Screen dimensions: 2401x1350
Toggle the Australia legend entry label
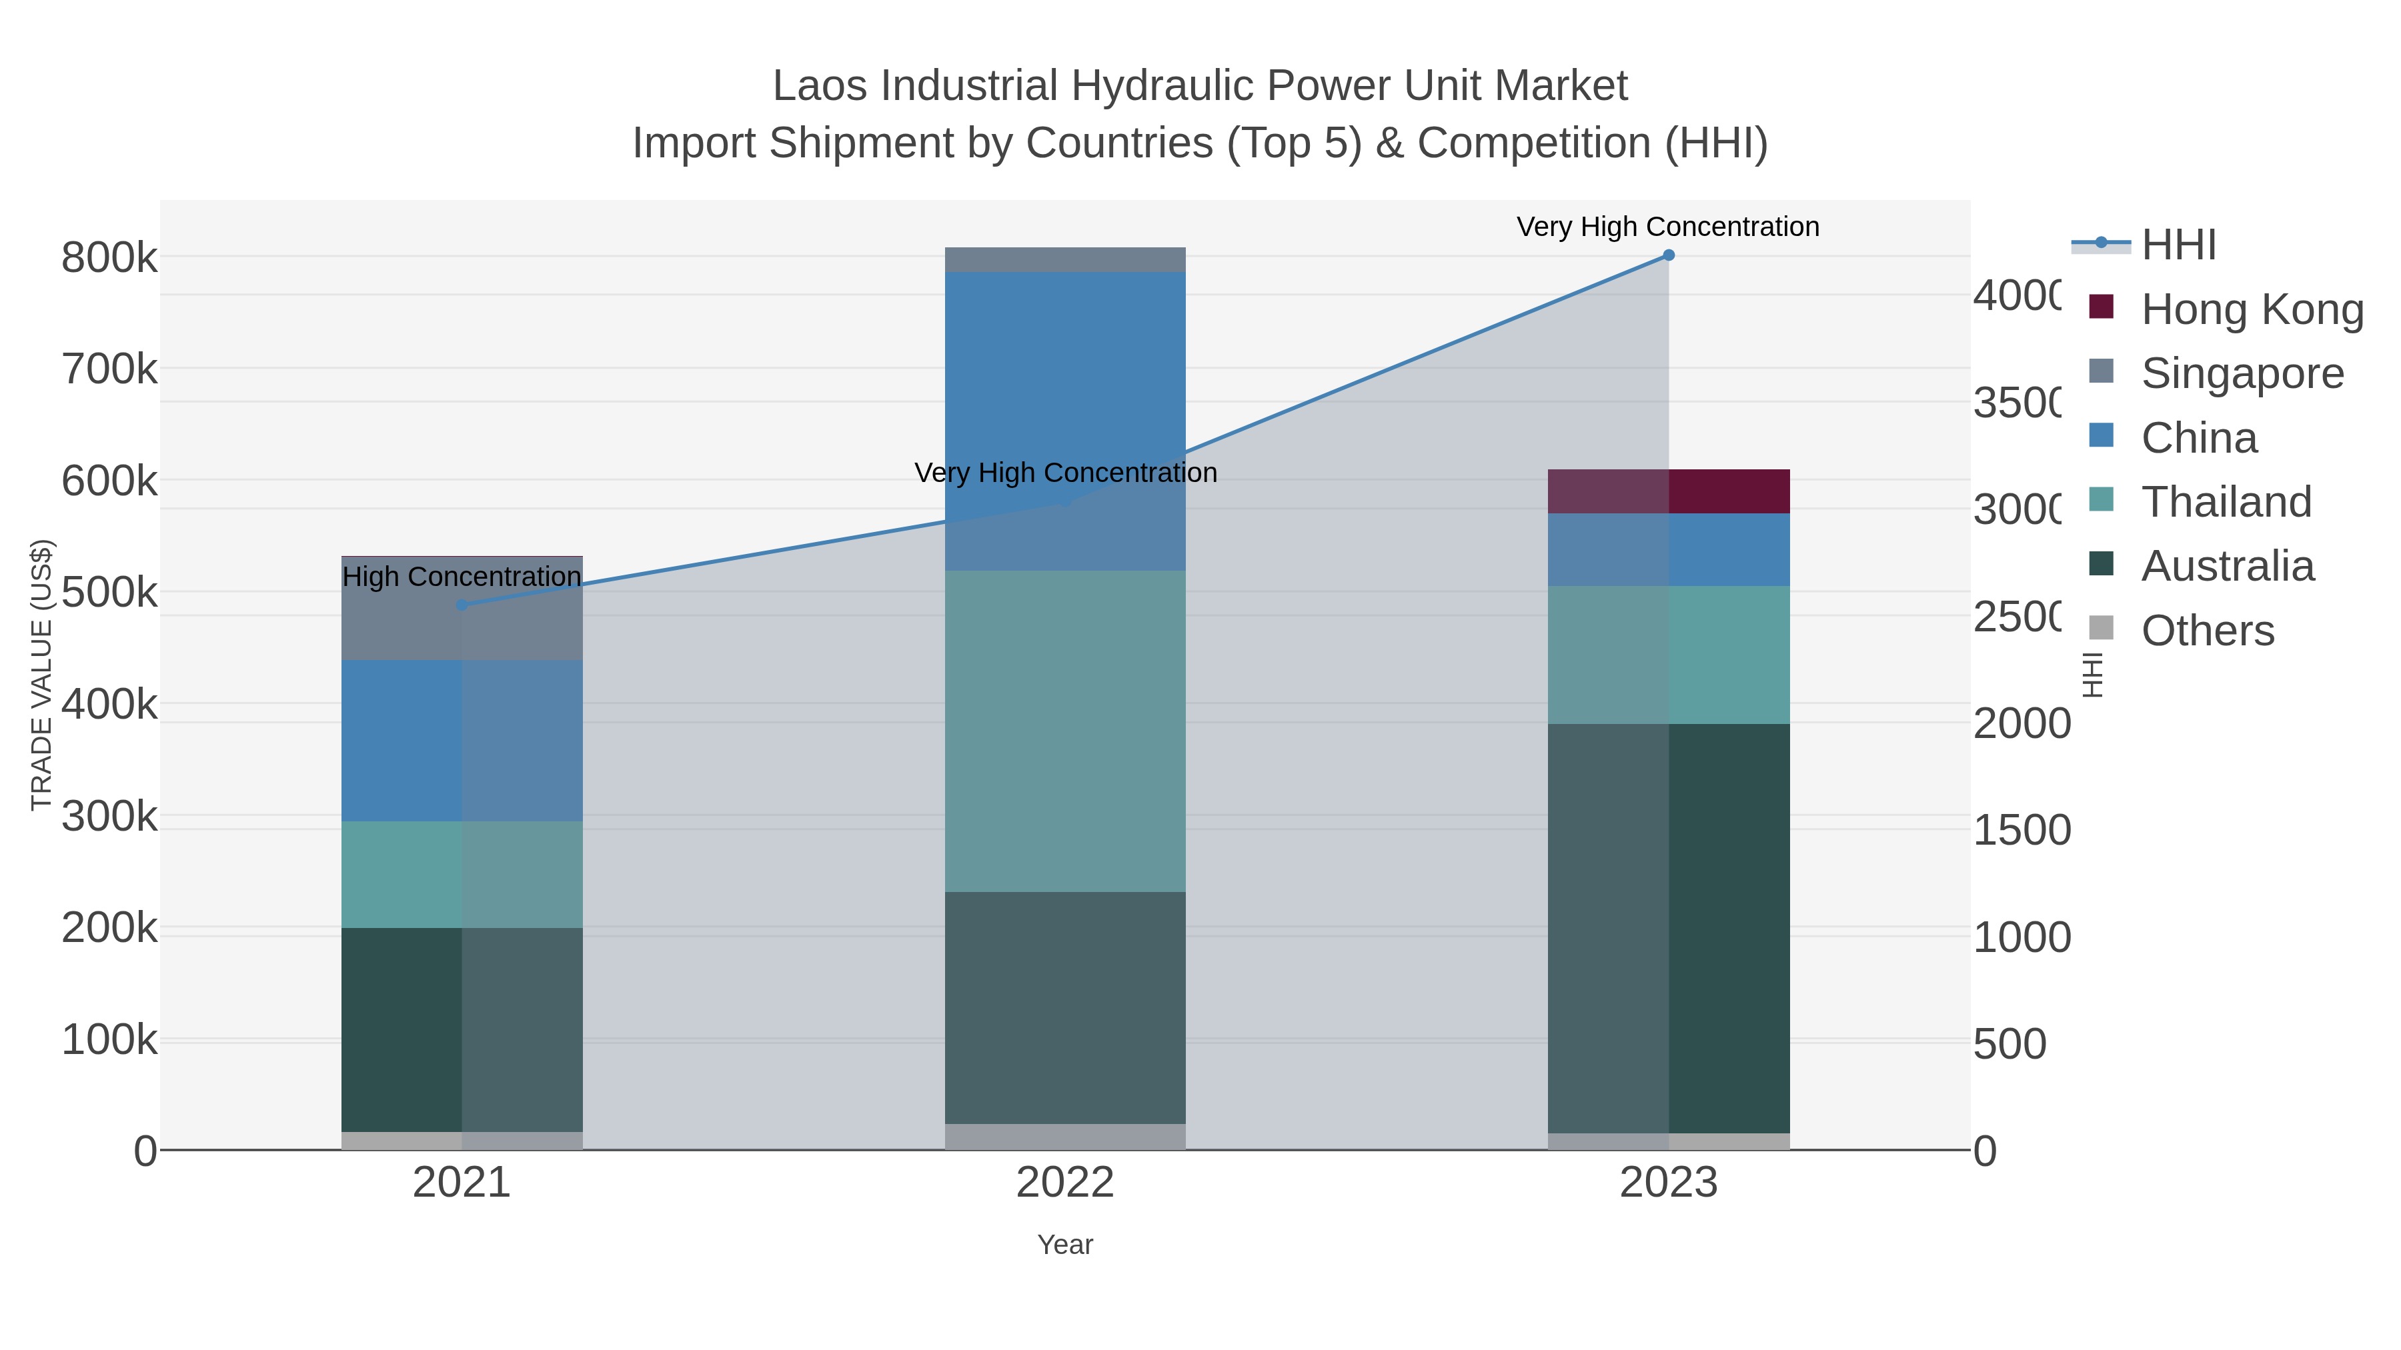(x=2228, y=567)
